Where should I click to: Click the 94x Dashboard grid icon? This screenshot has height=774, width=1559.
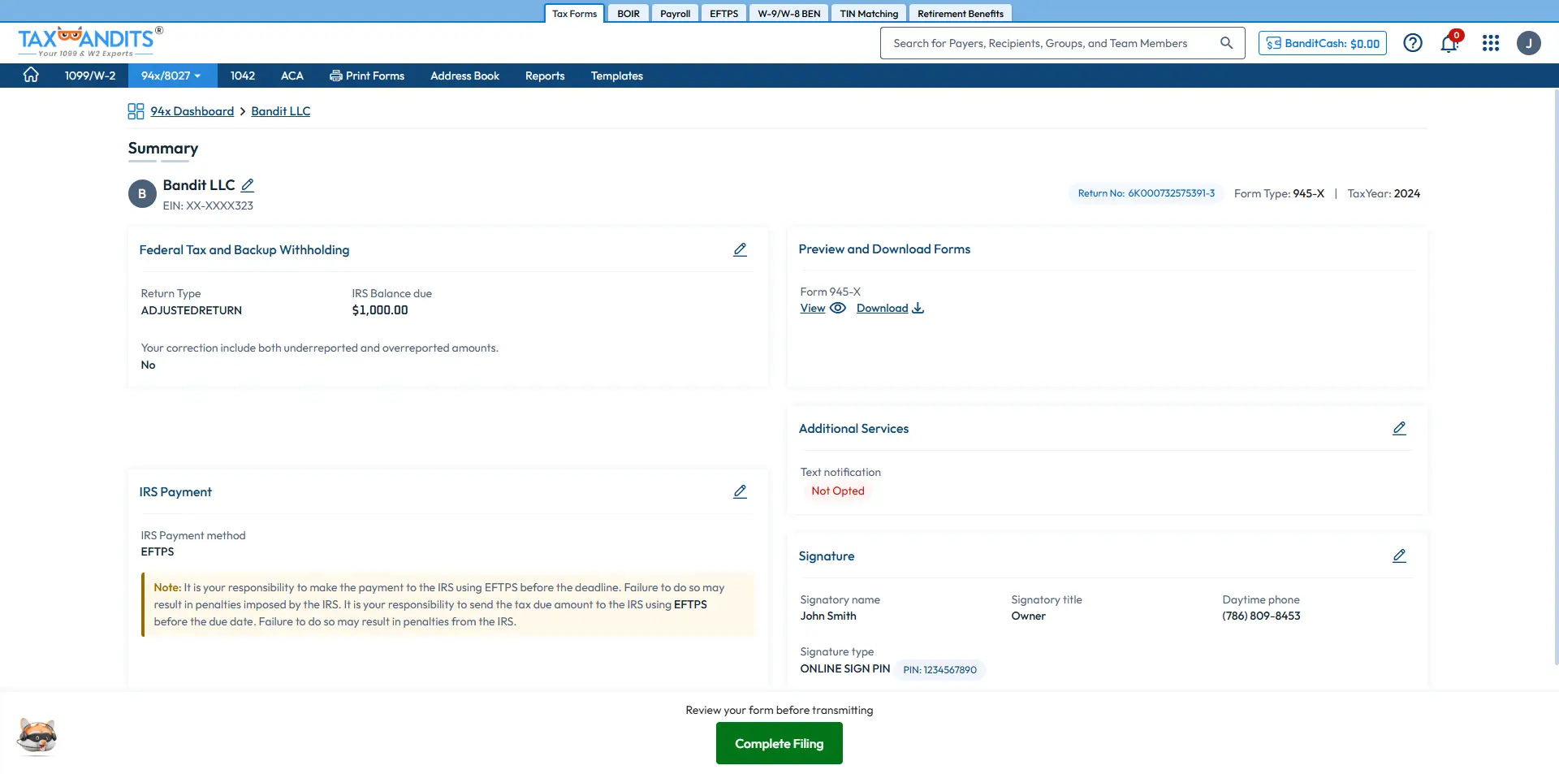tap(136, 111)
